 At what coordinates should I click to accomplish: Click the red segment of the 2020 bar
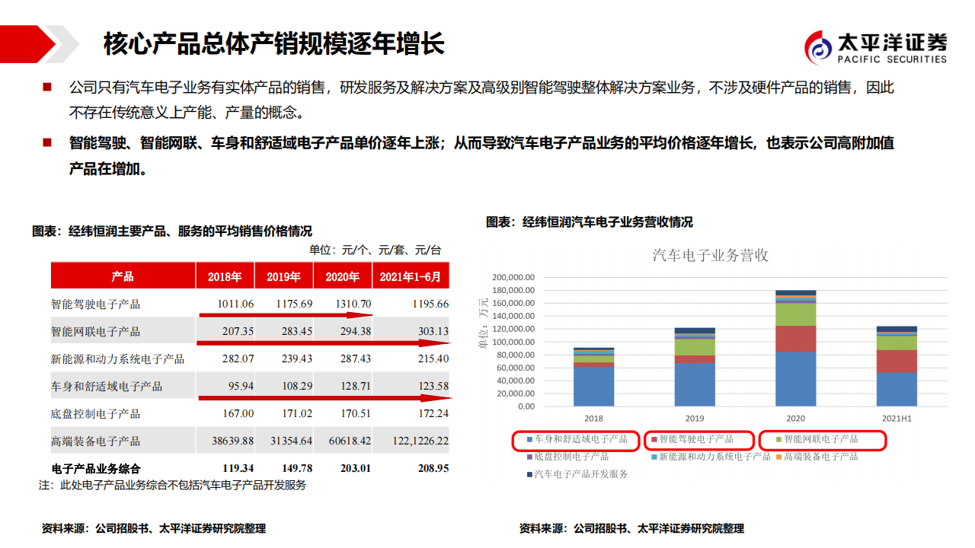coord(795,339)
